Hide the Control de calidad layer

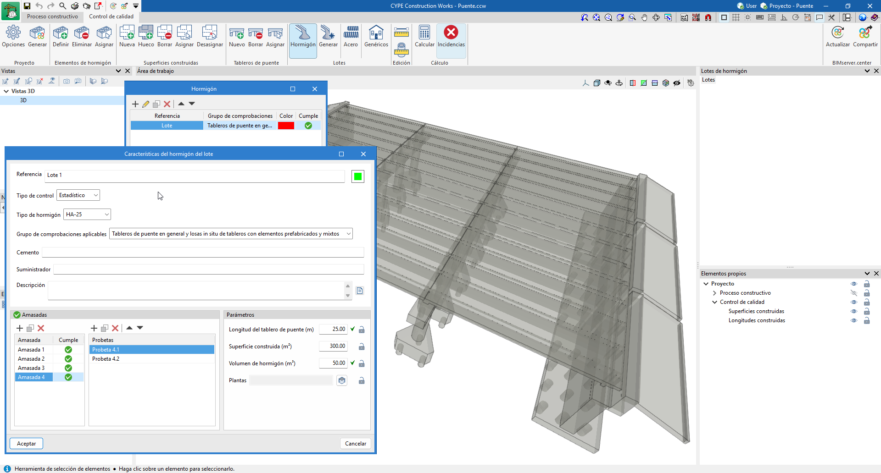click(853, 302)
